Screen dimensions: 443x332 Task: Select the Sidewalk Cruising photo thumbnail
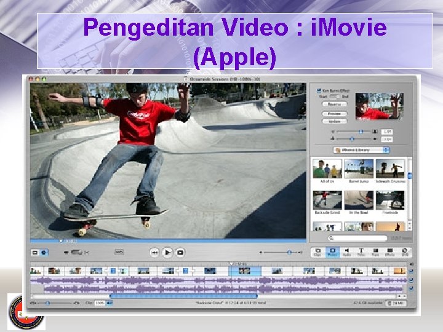[390, 168]
